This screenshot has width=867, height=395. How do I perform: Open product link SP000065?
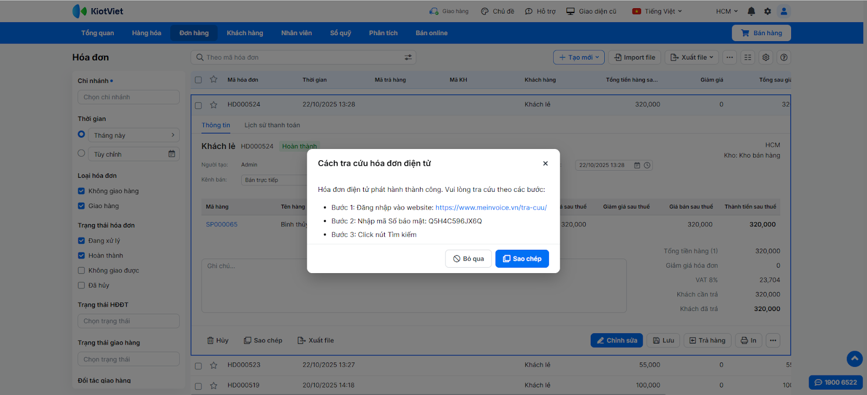click(x=222, y=224)
